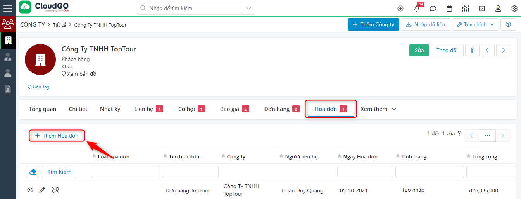Open the chat message bubble icon
Screen dimensions: 521x199
tap(433, 9)
